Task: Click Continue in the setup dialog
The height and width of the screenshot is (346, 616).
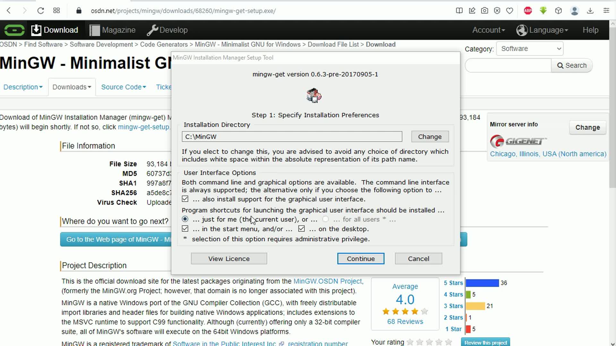Action: 361,259
